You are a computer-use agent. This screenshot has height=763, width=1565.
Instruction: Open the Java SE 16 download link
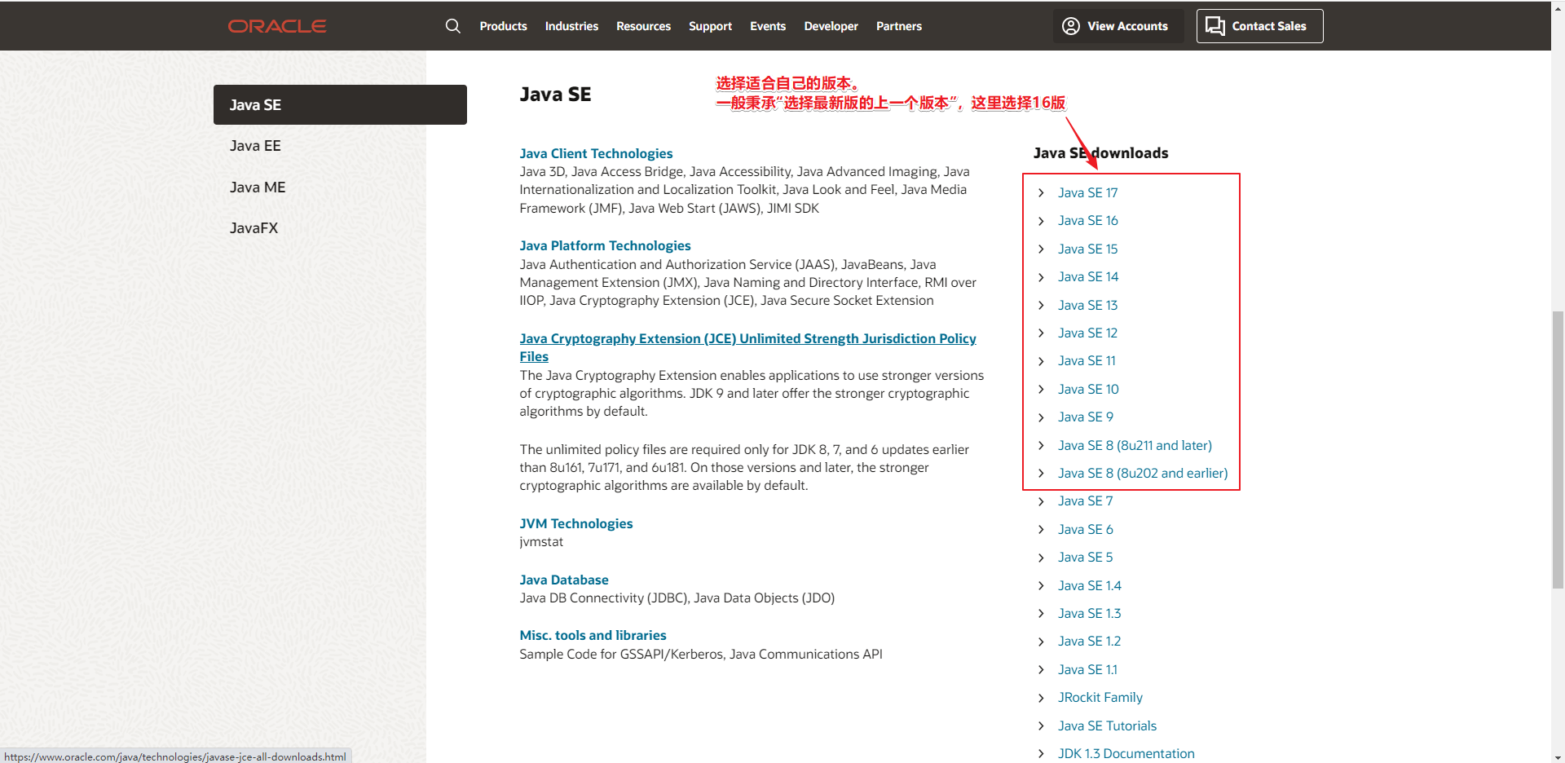coord(1087,221)
